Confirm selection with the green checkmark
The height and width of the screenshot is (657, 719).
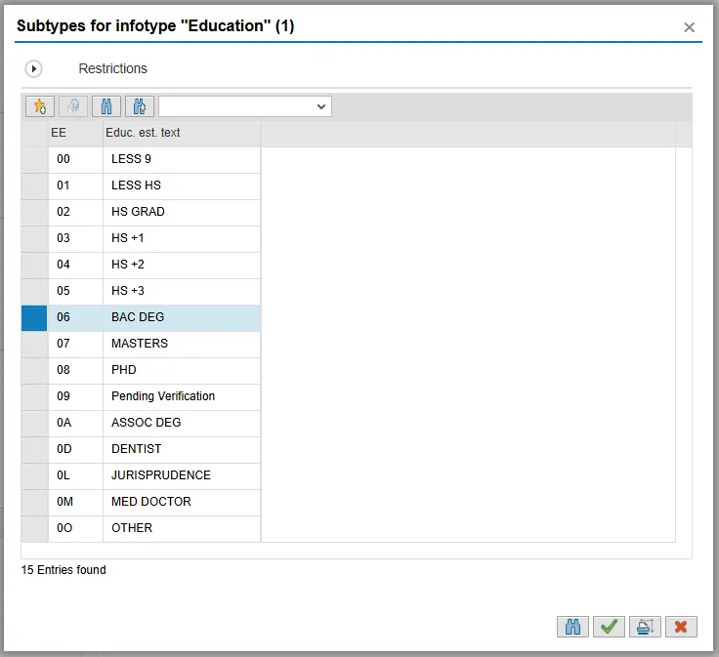tap(610, 627)
